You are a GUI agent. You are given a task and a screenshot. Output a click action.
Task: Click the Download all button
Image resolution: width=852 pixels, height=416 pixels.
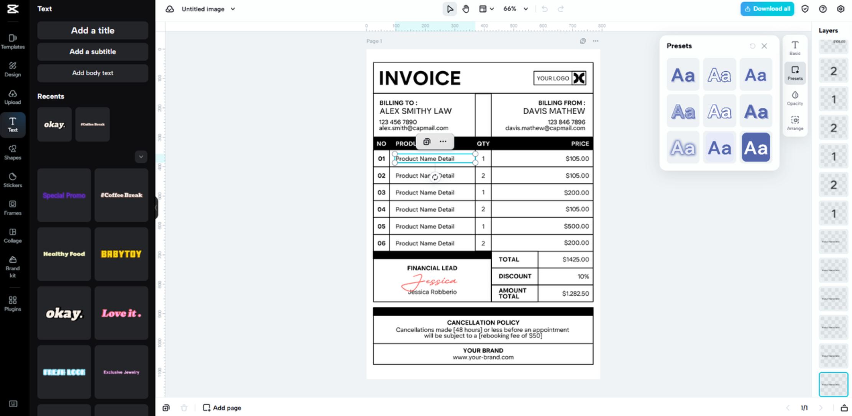point(767,9)
